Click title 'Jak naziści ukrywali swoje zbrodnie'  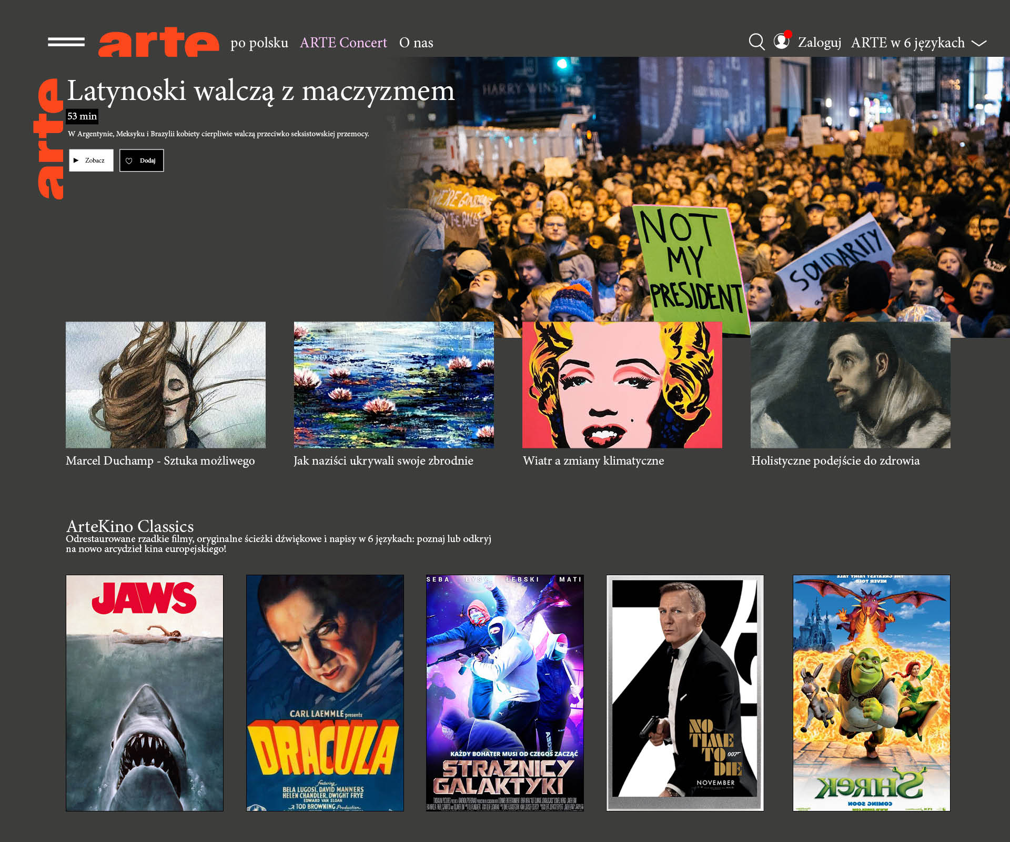(x=383, y=461)
